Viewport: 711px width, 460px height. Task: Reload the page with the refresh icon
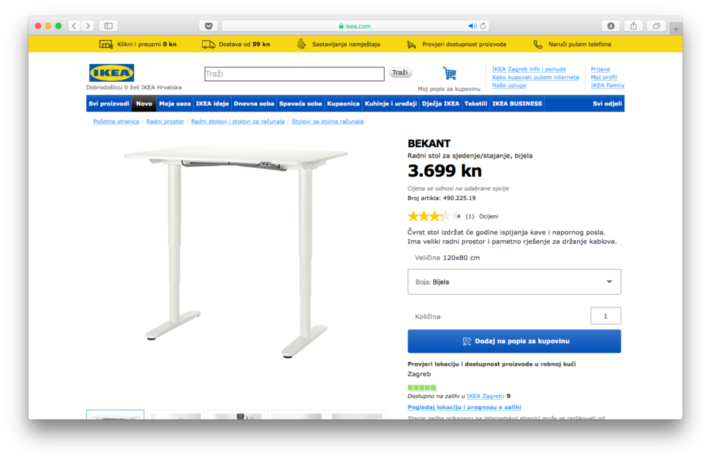point(483,26)
